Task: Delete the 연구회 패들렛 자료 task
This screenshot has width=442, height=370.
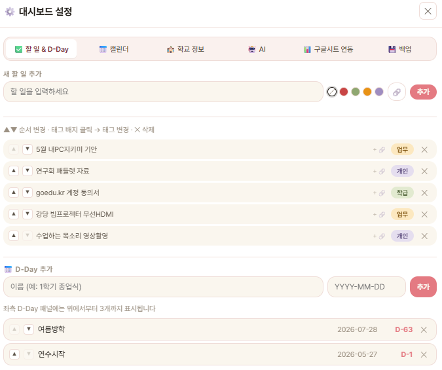Action: point(424,171)
